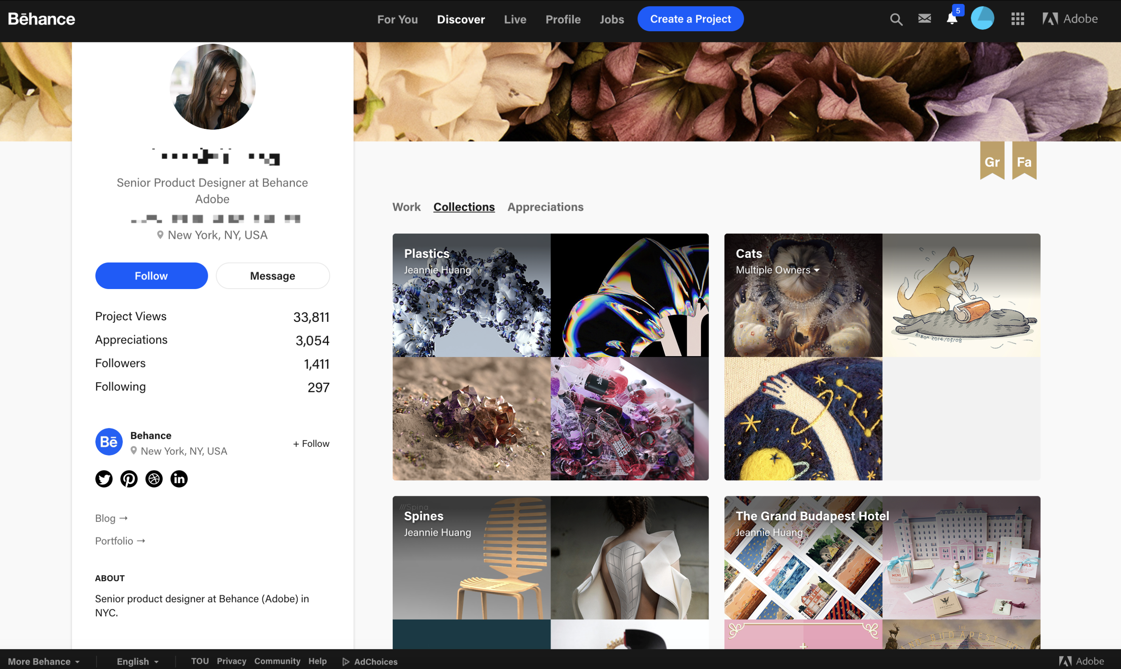Screen dimensions: 1121x669
Task: Open The Grand Budapest Hotel collection
Action: tap(812, 516)
